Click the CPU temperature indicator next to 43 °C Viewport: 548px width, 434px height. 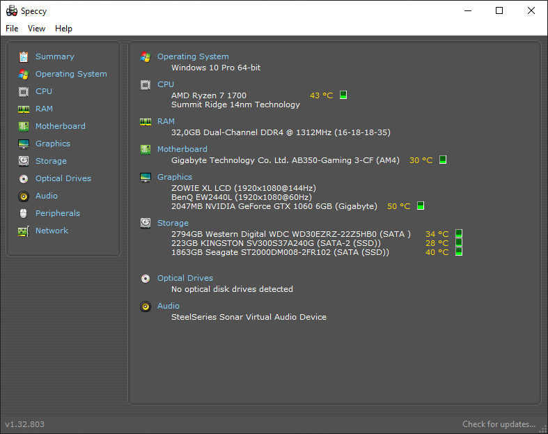343,95
